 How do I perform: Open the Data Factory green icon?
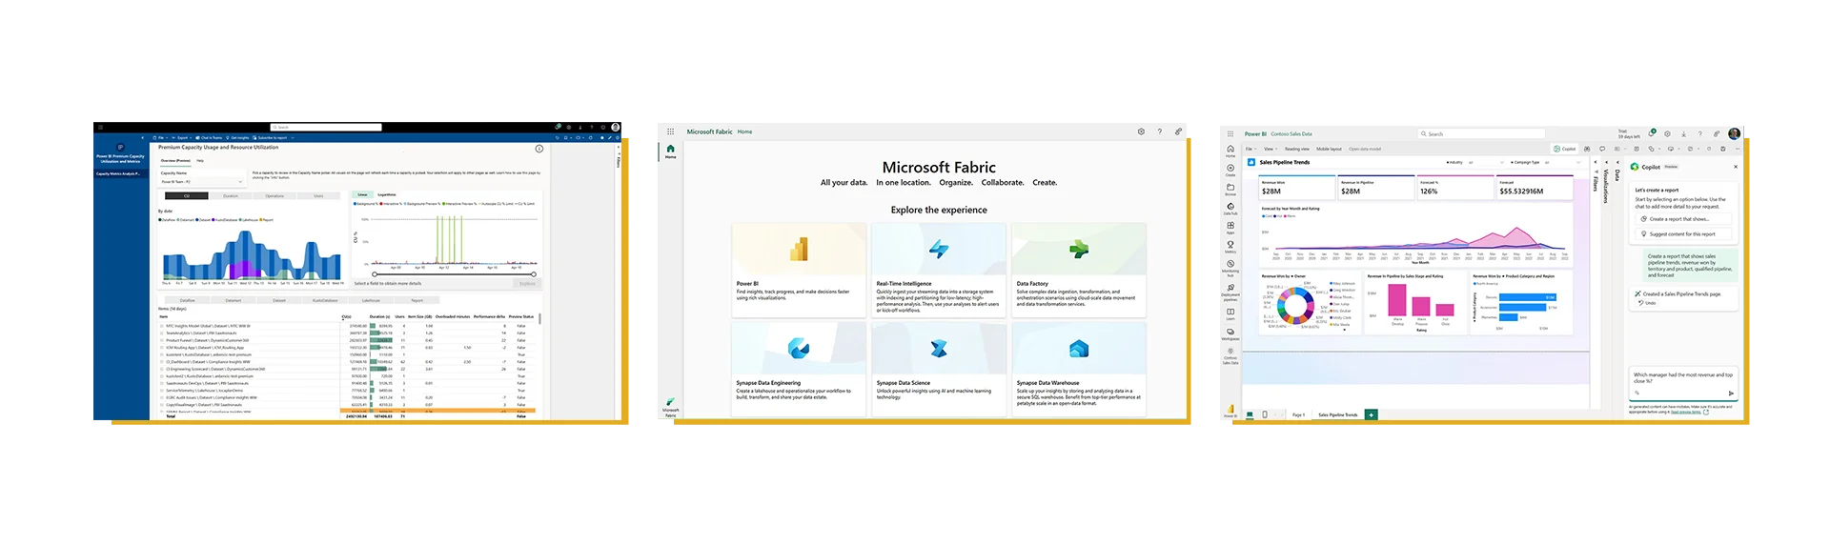click(1079, 250)
